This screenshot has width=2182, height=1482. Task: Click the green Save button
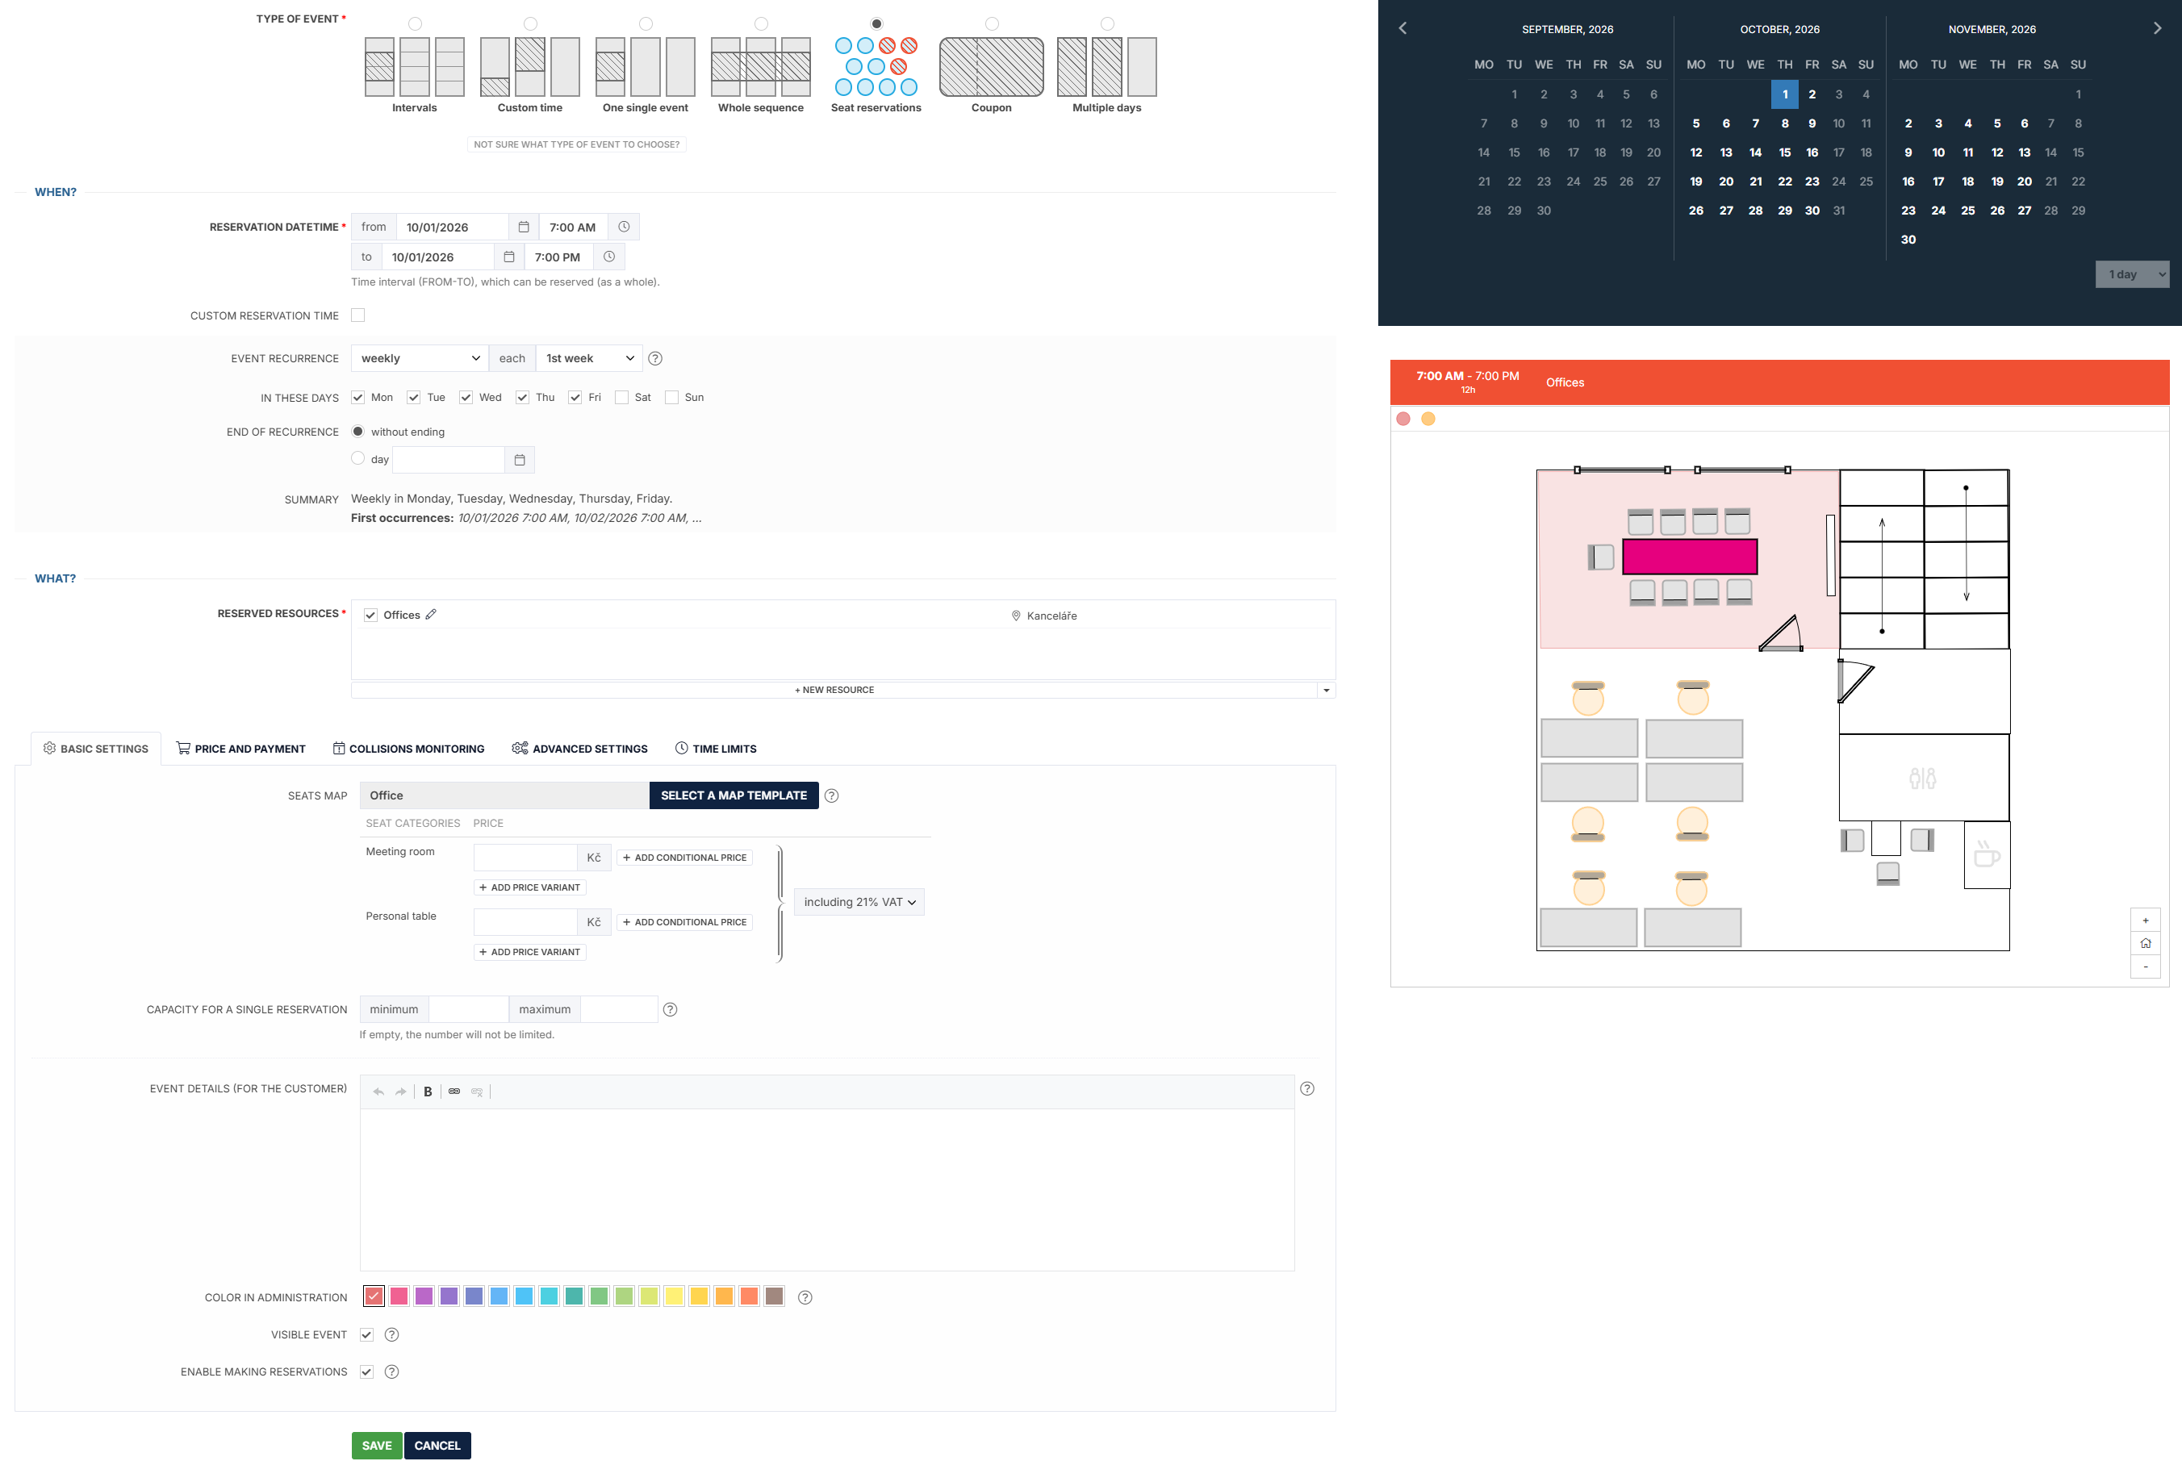377,1446
